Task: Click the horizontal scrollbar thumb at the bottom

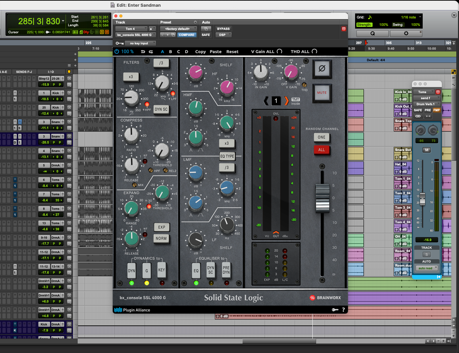Action: (279, 341)
